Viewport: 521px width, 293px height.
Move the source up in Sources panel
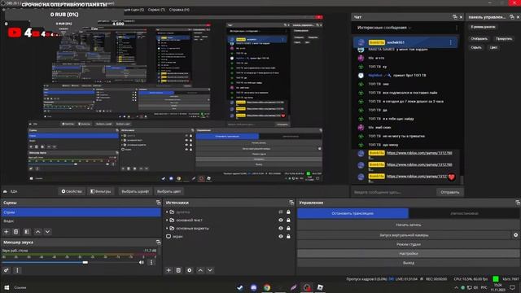(200, 270)
